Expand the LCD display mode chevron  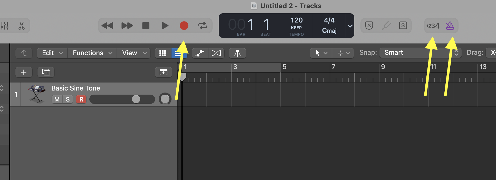pos(350,26)
